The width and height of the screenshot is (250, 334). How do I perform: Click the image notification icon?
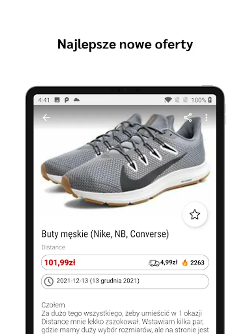[57, 100]
